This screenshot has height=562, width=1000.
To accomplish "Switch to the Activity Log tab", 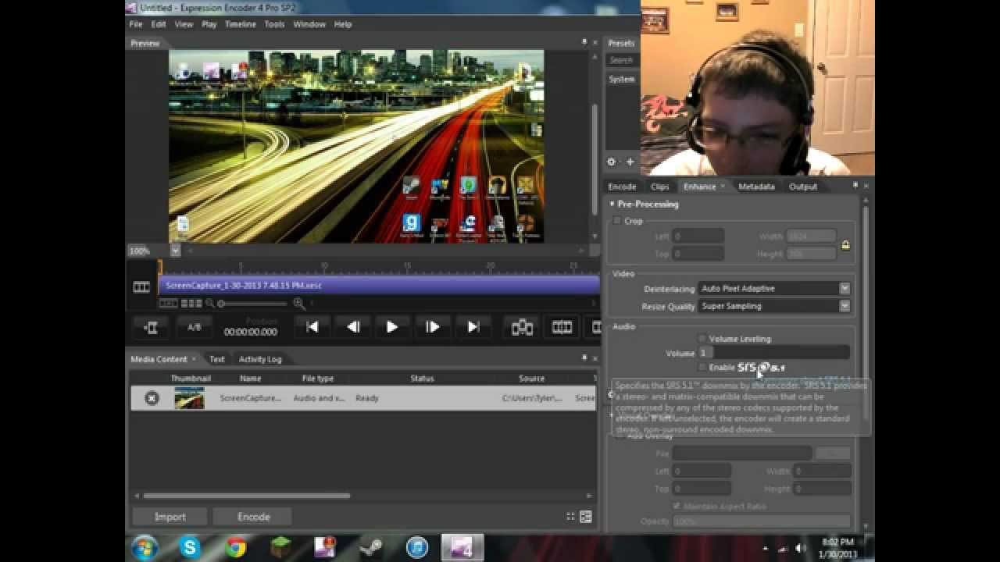I will pos(260,359).
